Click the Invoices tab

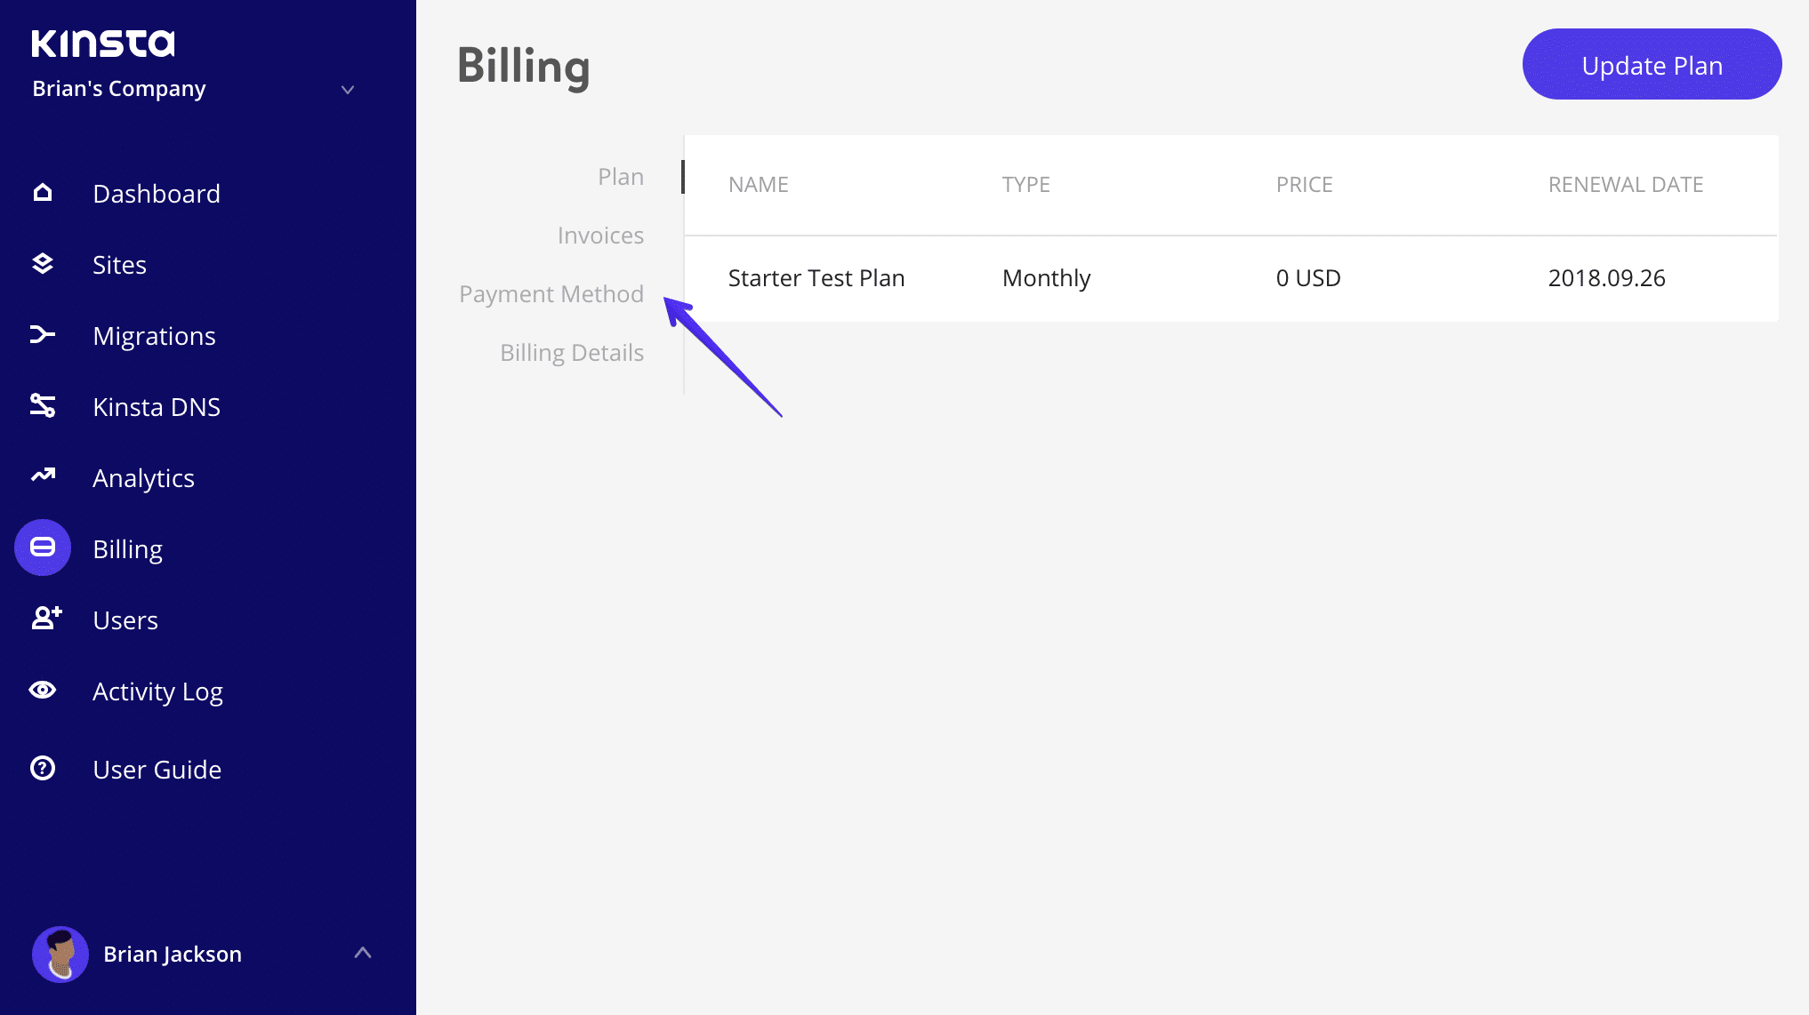(x=600, y=235)
